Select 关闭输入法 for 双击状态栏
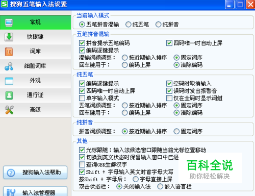 pos(119,187)
